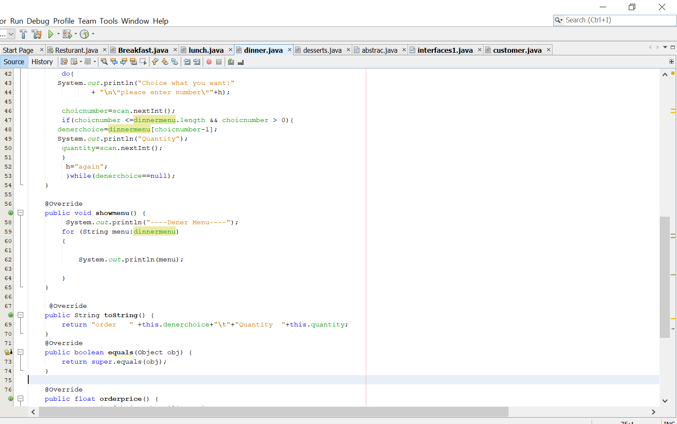The height and width of the screenshot is (424, 677).
Task: Click Find Selection magnifier in editor toolbar
Action: coord(104,62)
